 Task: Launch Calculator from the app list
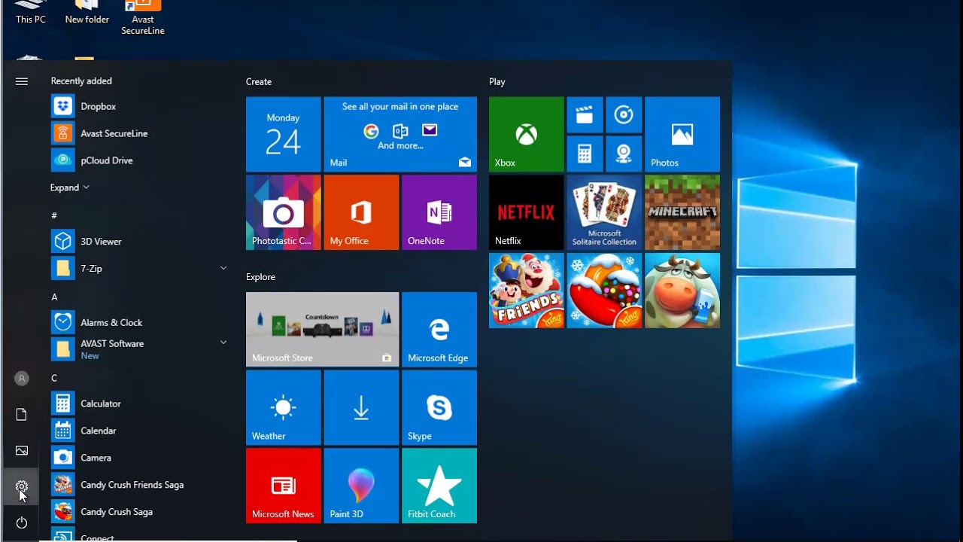pyautogui.click(x=139, y=403)
